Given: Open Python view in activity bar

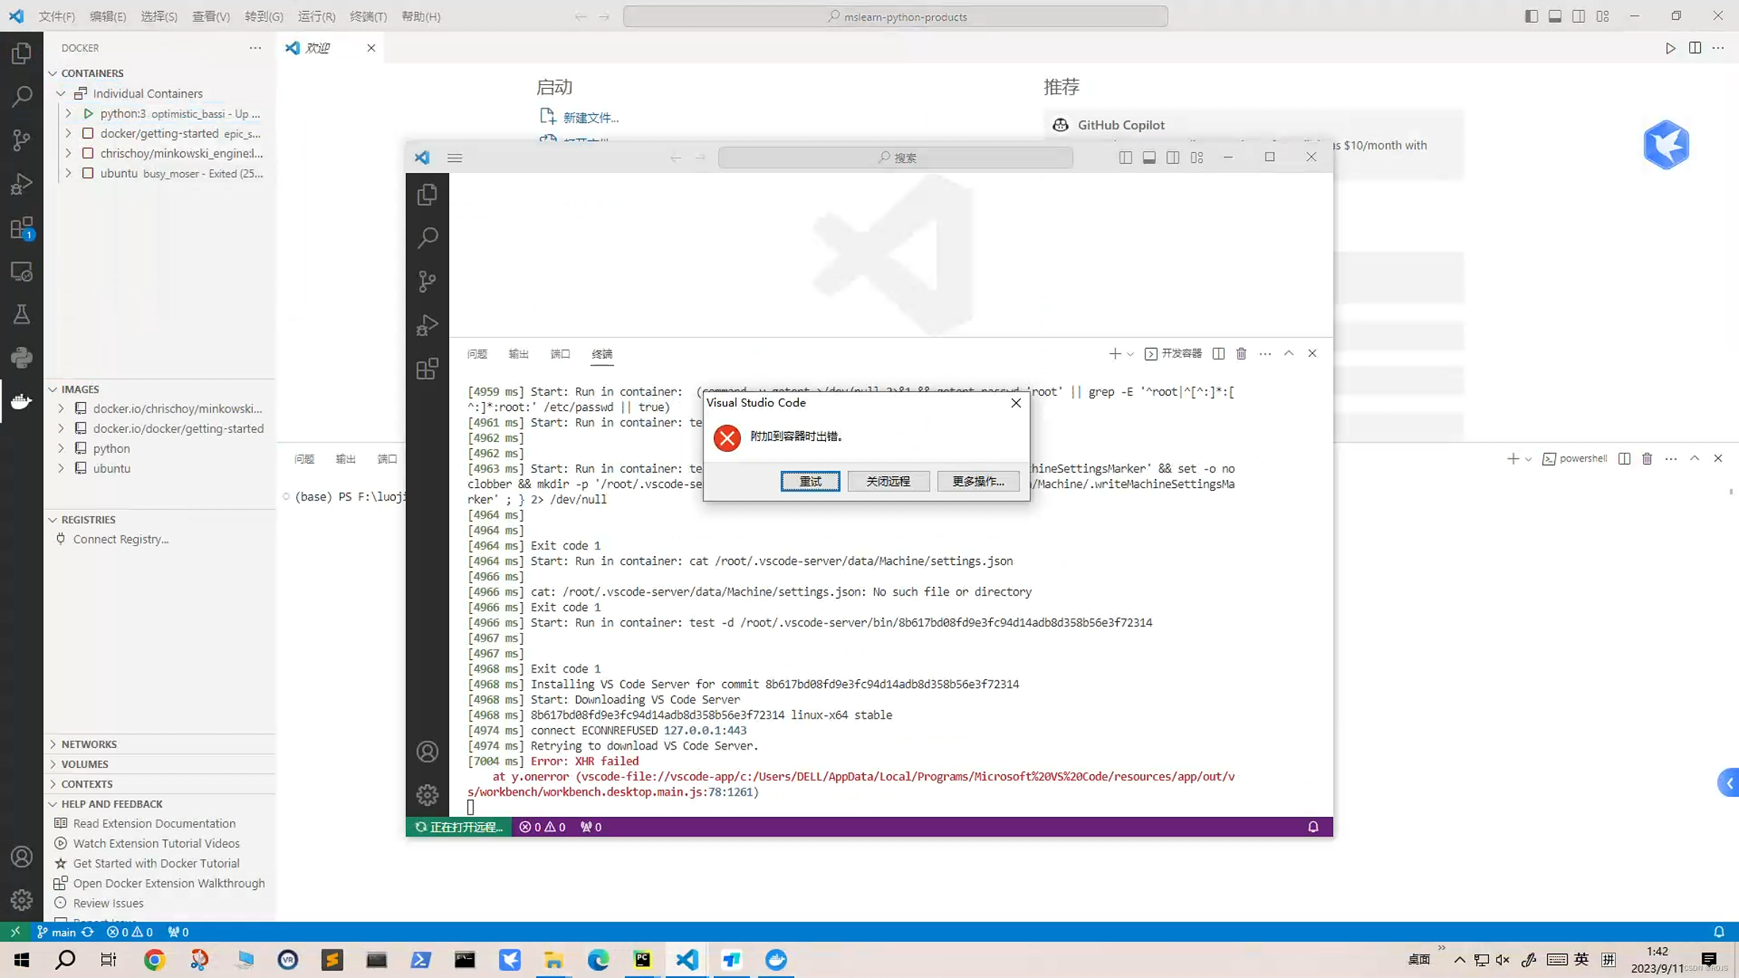Looking at the screenshot, I should tap(21, 358).
